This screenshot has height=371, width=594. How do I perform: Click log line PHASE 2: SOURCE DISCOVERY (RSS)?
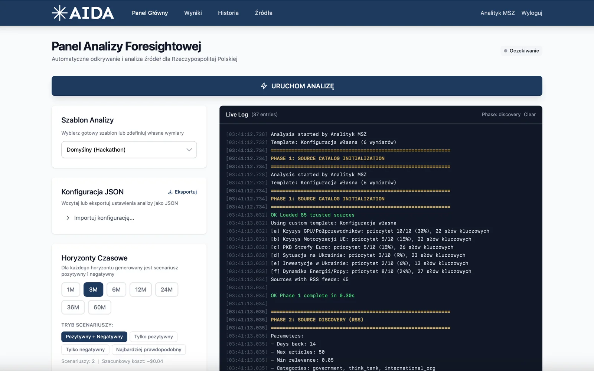[x=317, y=320]
